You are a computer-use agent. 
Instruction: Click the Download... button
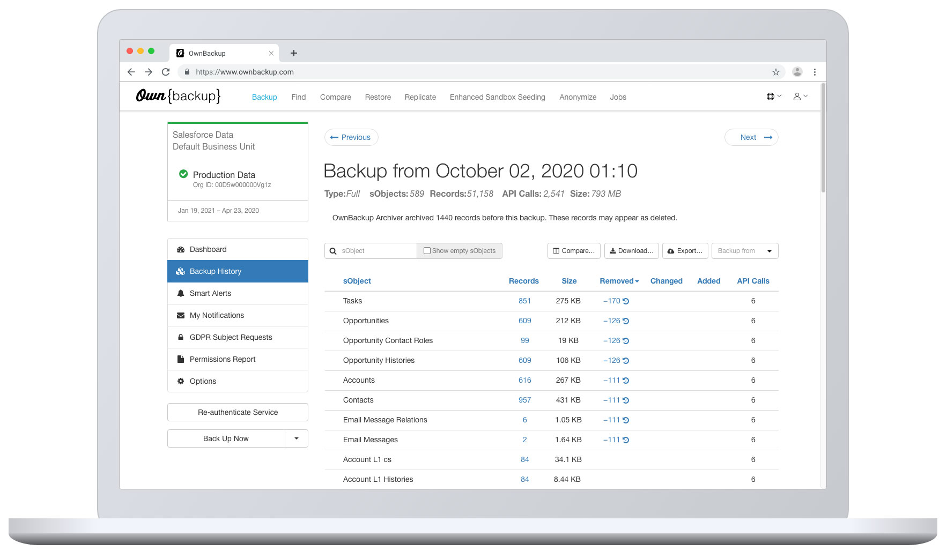pyautogui.click(x=632, y=251)
